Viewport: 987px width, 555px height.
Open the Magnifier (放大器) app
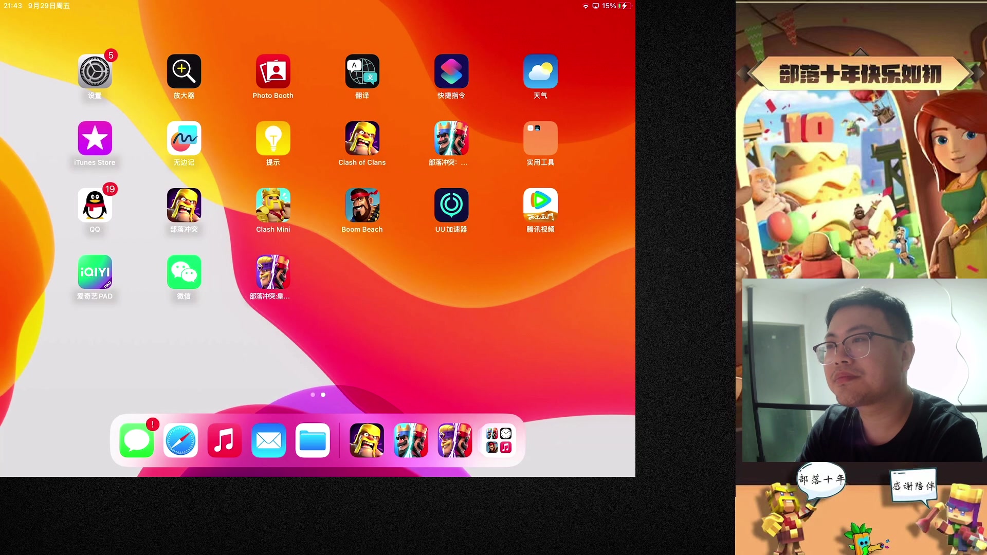coord(184,71)
